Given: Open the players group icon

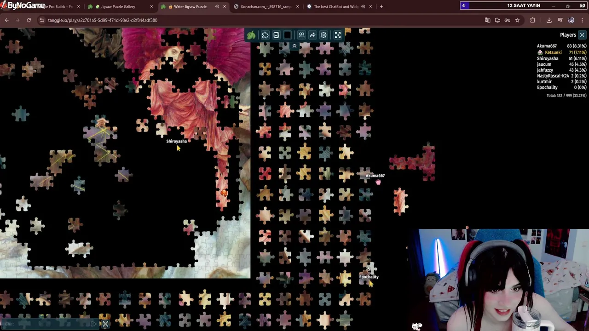Looking at the screenshot, I should 301,35.
